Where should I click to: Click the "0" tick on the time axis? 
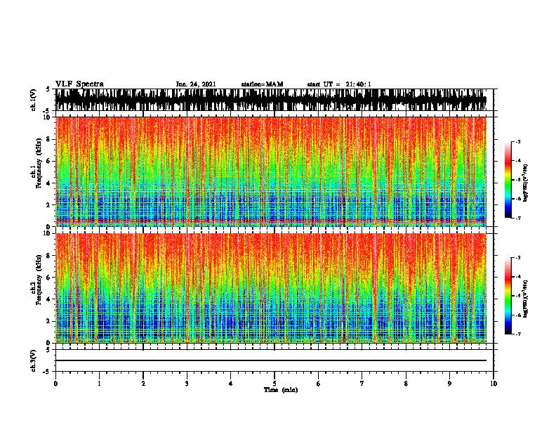55,384
